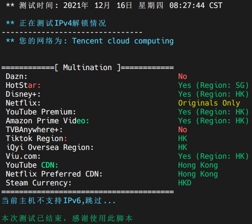Click Netflix Preferred CDN label
The height and width of the screenshot is (224, 252).
[54, 174]
